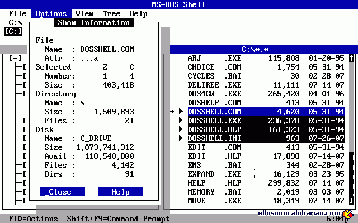Open the Tree menu
The image size is (358, 223).
pyautogui.click(x=112, y=13)
